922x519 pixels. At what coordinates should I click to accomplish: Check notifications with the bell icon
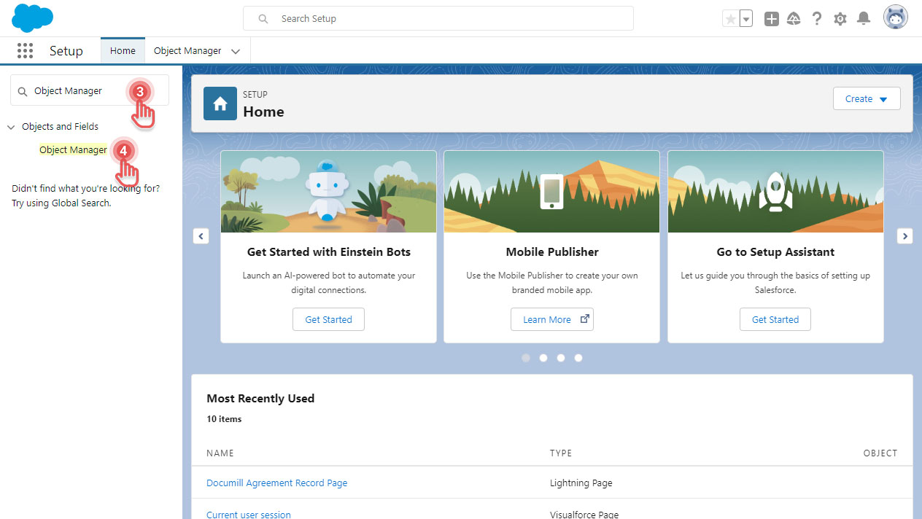[864, 17]
